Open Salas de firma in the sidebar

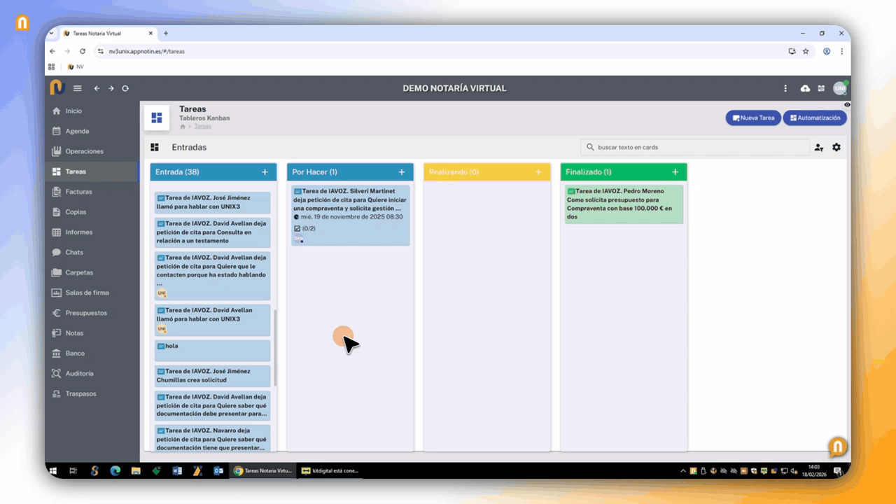[87, 293]
